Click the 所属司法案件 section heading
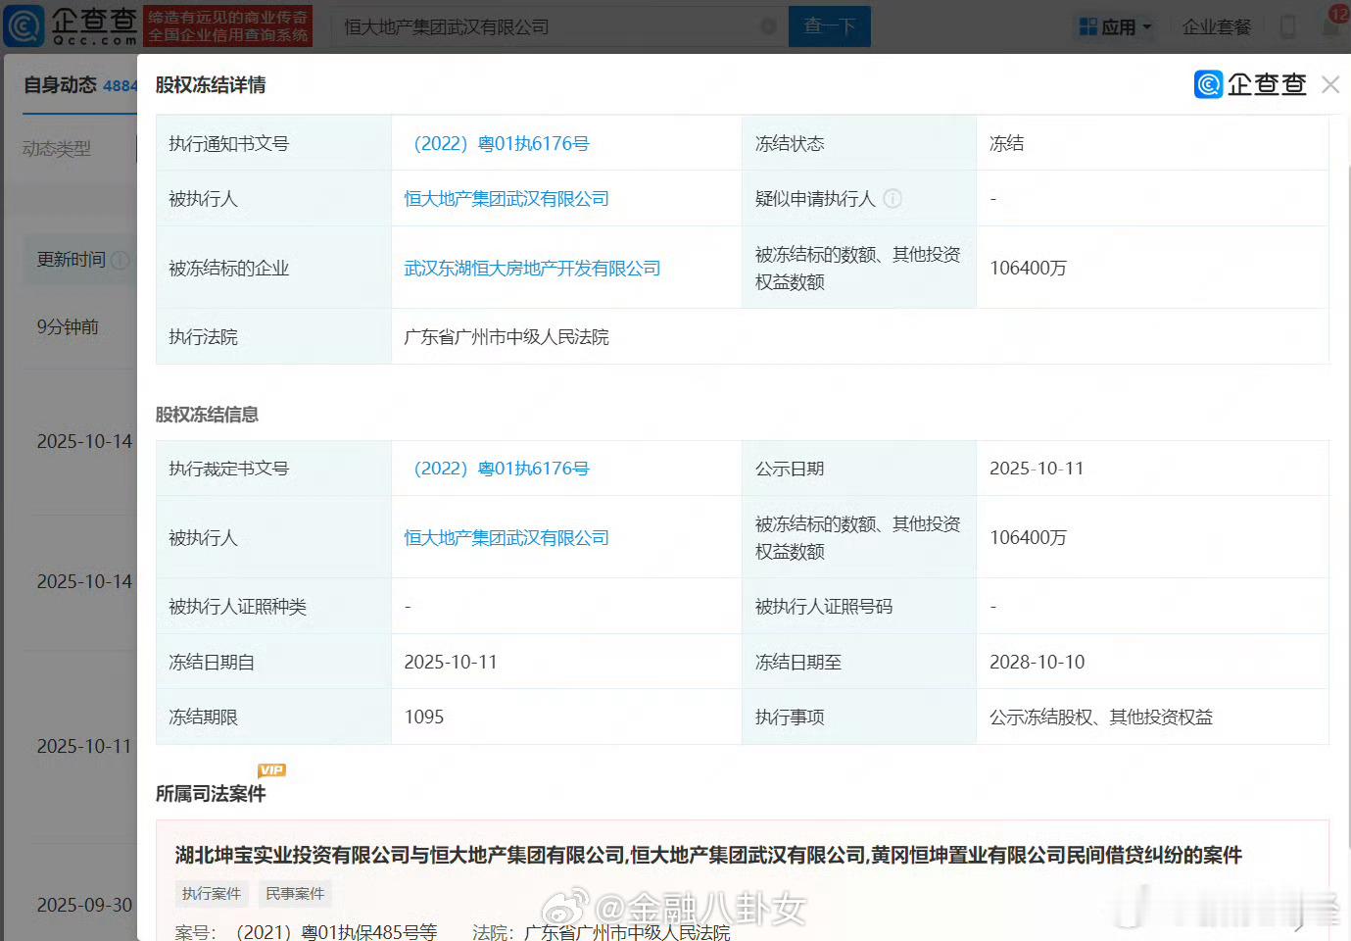Screen dimensions: 1351x941 point(211,794)
